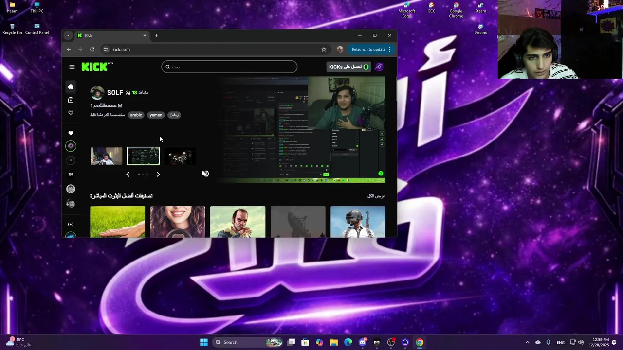Open the GTA V category card
Image resolution: width=623 pixels, height=350 pixels.
tap(238, 222)
